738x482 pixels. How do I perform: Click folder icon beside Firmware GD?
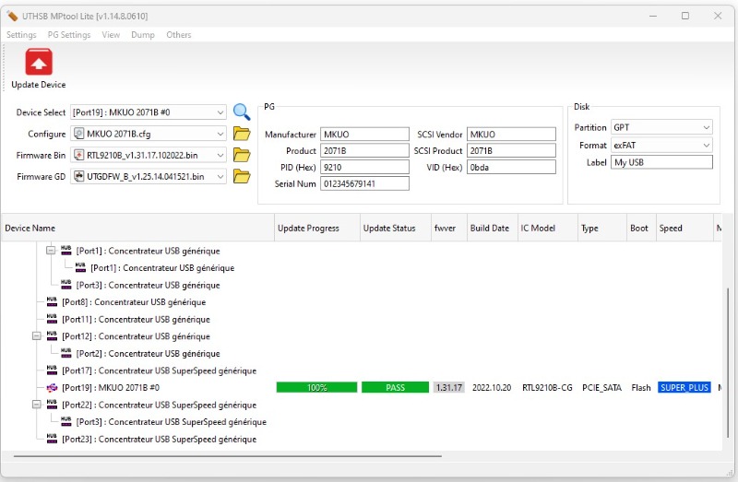242,176
